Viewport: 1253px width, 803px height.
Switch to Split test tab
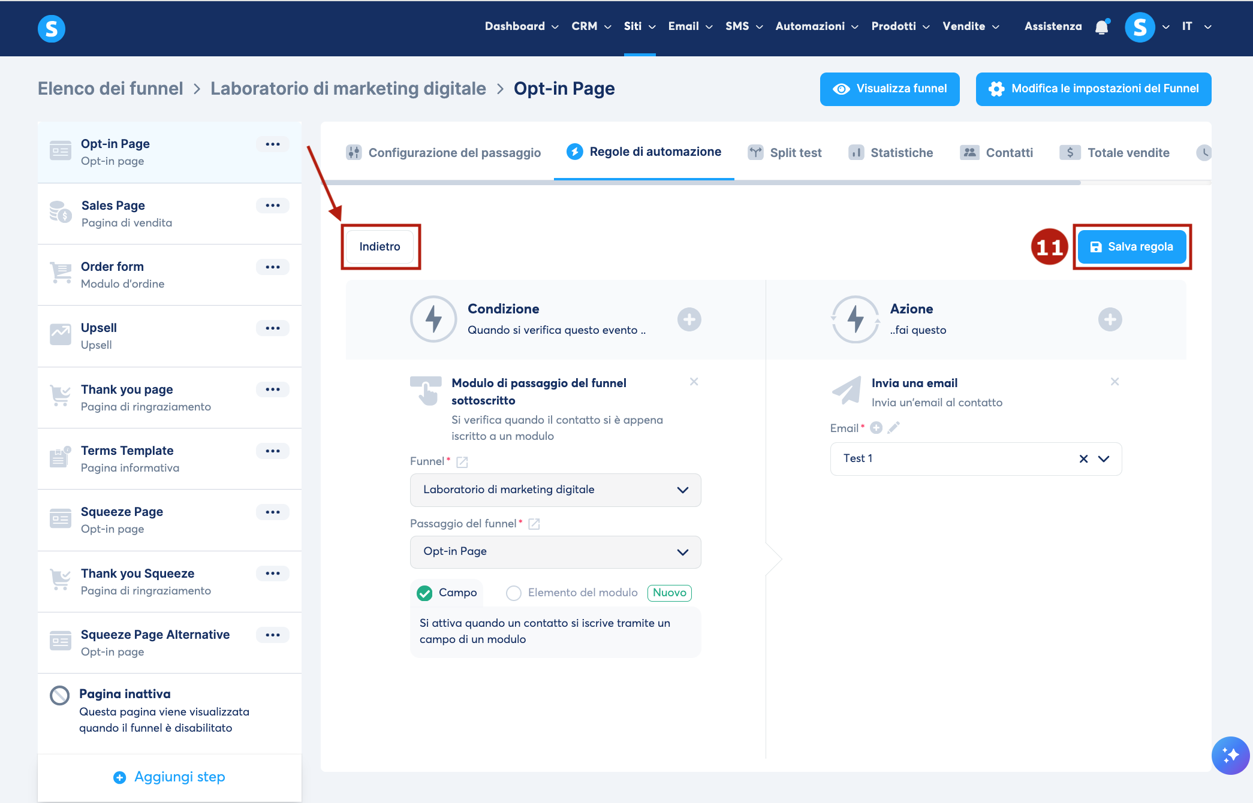(x=784, y=153)
